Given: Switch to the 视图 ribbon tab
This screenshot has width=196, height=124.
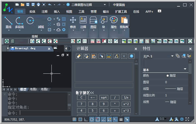Looking at the screenshot, I should 69,12.
